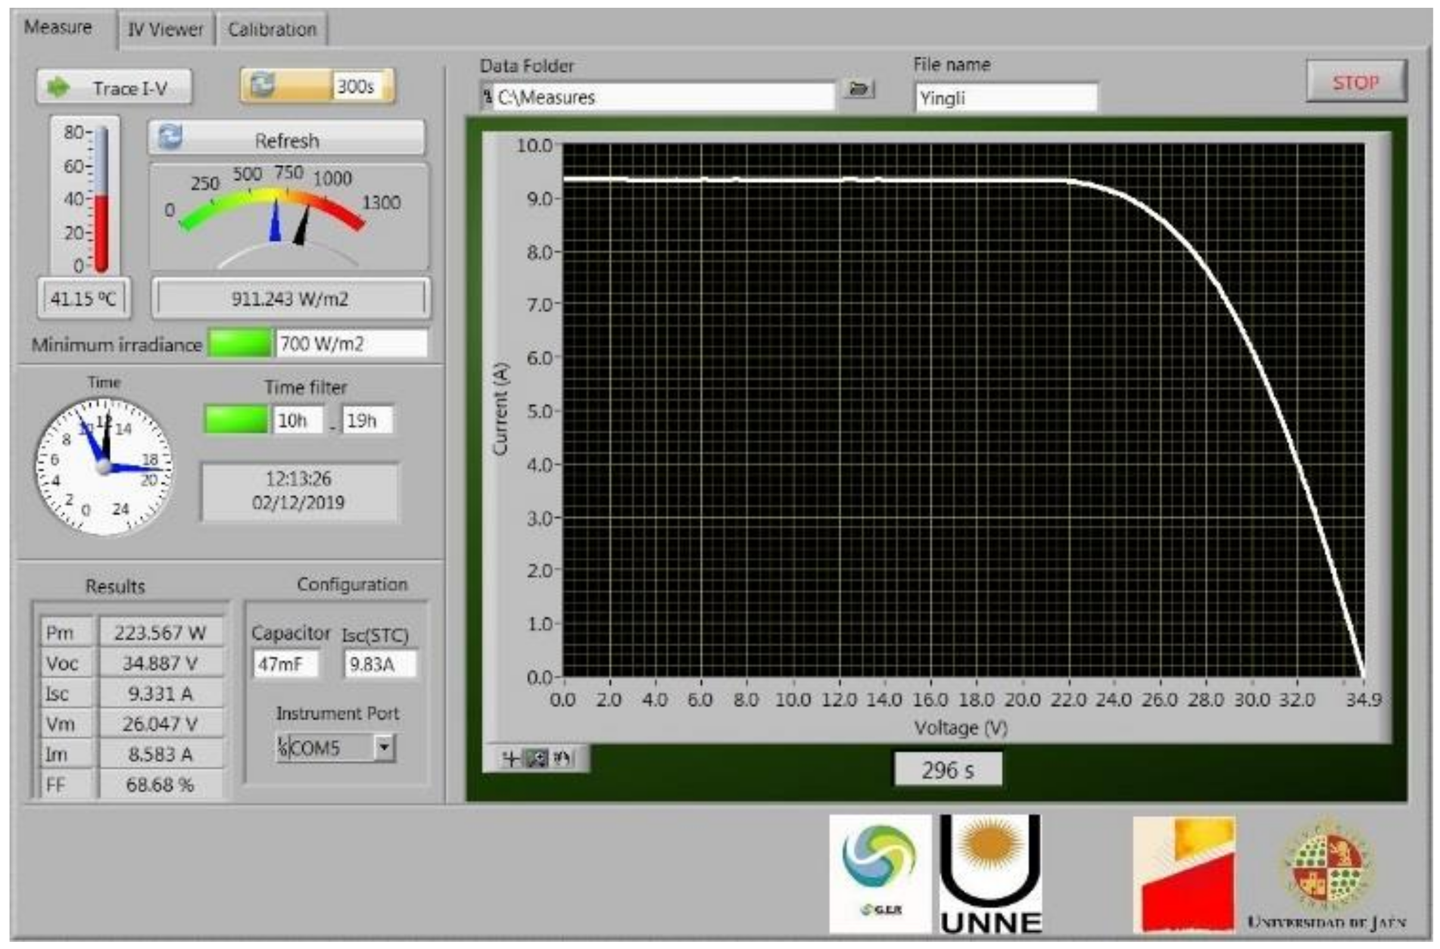The height and width of the screenshot is (949, 1440).
Task: Click the Capacitor 47mF input field
Action: [286, 664]
